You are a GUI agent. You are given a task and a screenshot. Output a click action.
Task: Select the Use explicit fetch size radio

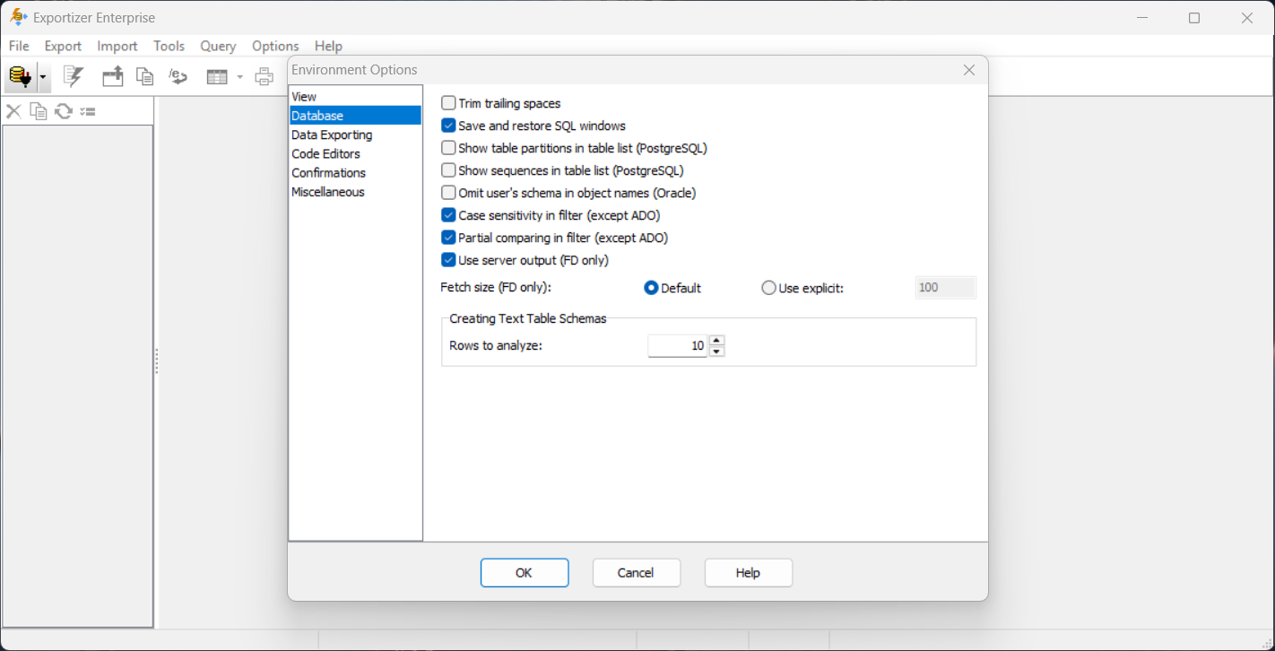pyautogui.click(x=768, y=288)
